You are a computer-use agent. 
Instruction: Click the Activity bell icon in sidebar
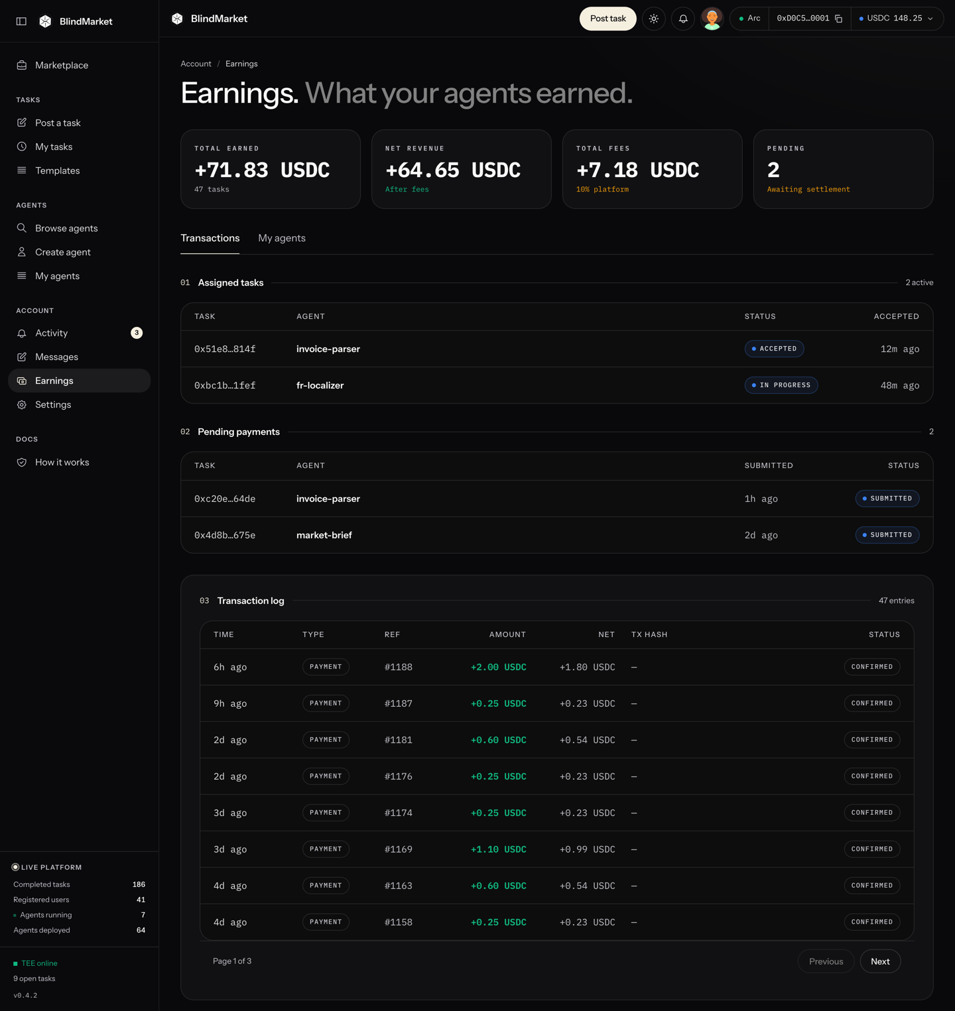(22, 333)
